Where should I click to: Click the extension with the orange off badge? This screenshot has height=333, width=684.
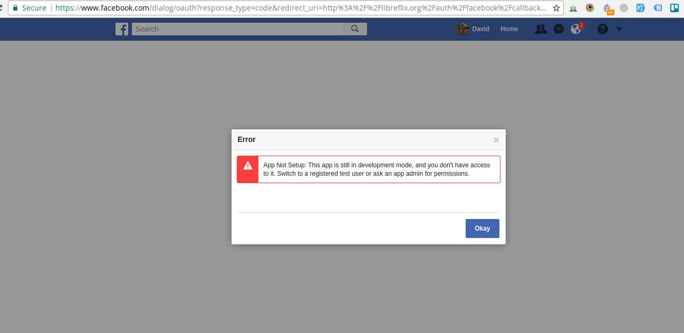[x=608, y=8]
